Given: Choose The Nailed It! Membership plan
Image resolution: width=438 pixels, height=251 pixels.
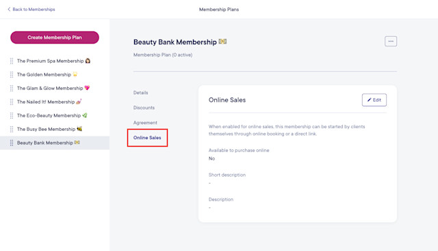Looking at the screenshot, I should 49,102.
